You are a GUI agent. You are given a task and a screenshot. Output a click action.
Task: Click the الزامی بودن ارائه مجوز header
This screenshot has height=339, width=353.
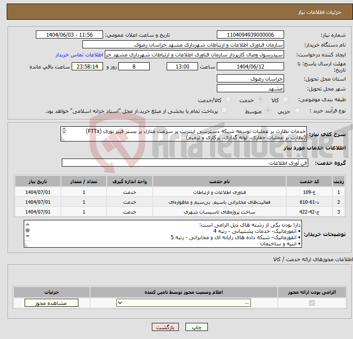(x=312, y=292)
